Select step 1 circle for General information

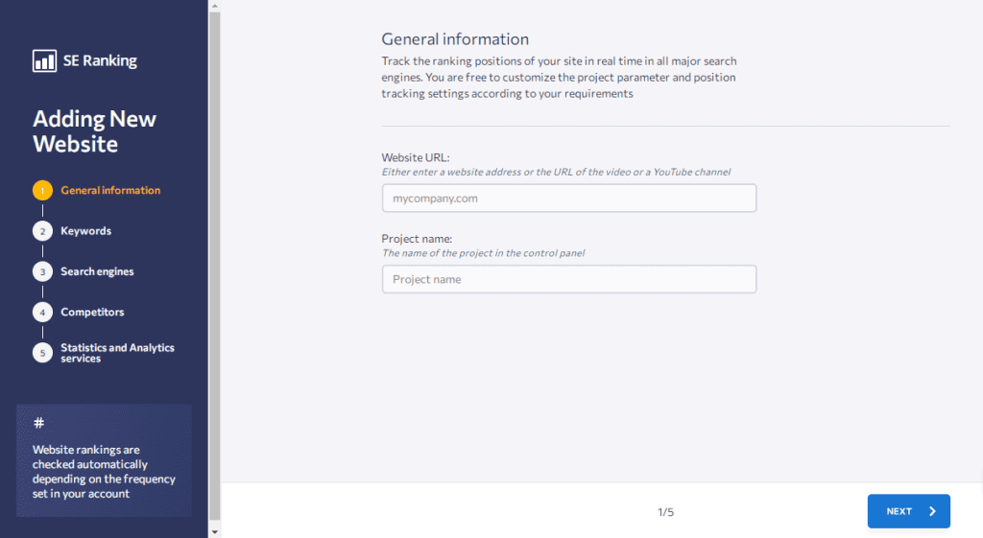click(x=42, y=191)
